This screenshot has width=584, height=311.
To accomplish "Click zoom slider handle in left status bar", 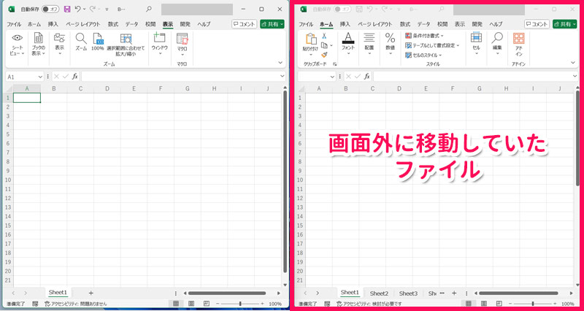I will (x=240, y=304).
